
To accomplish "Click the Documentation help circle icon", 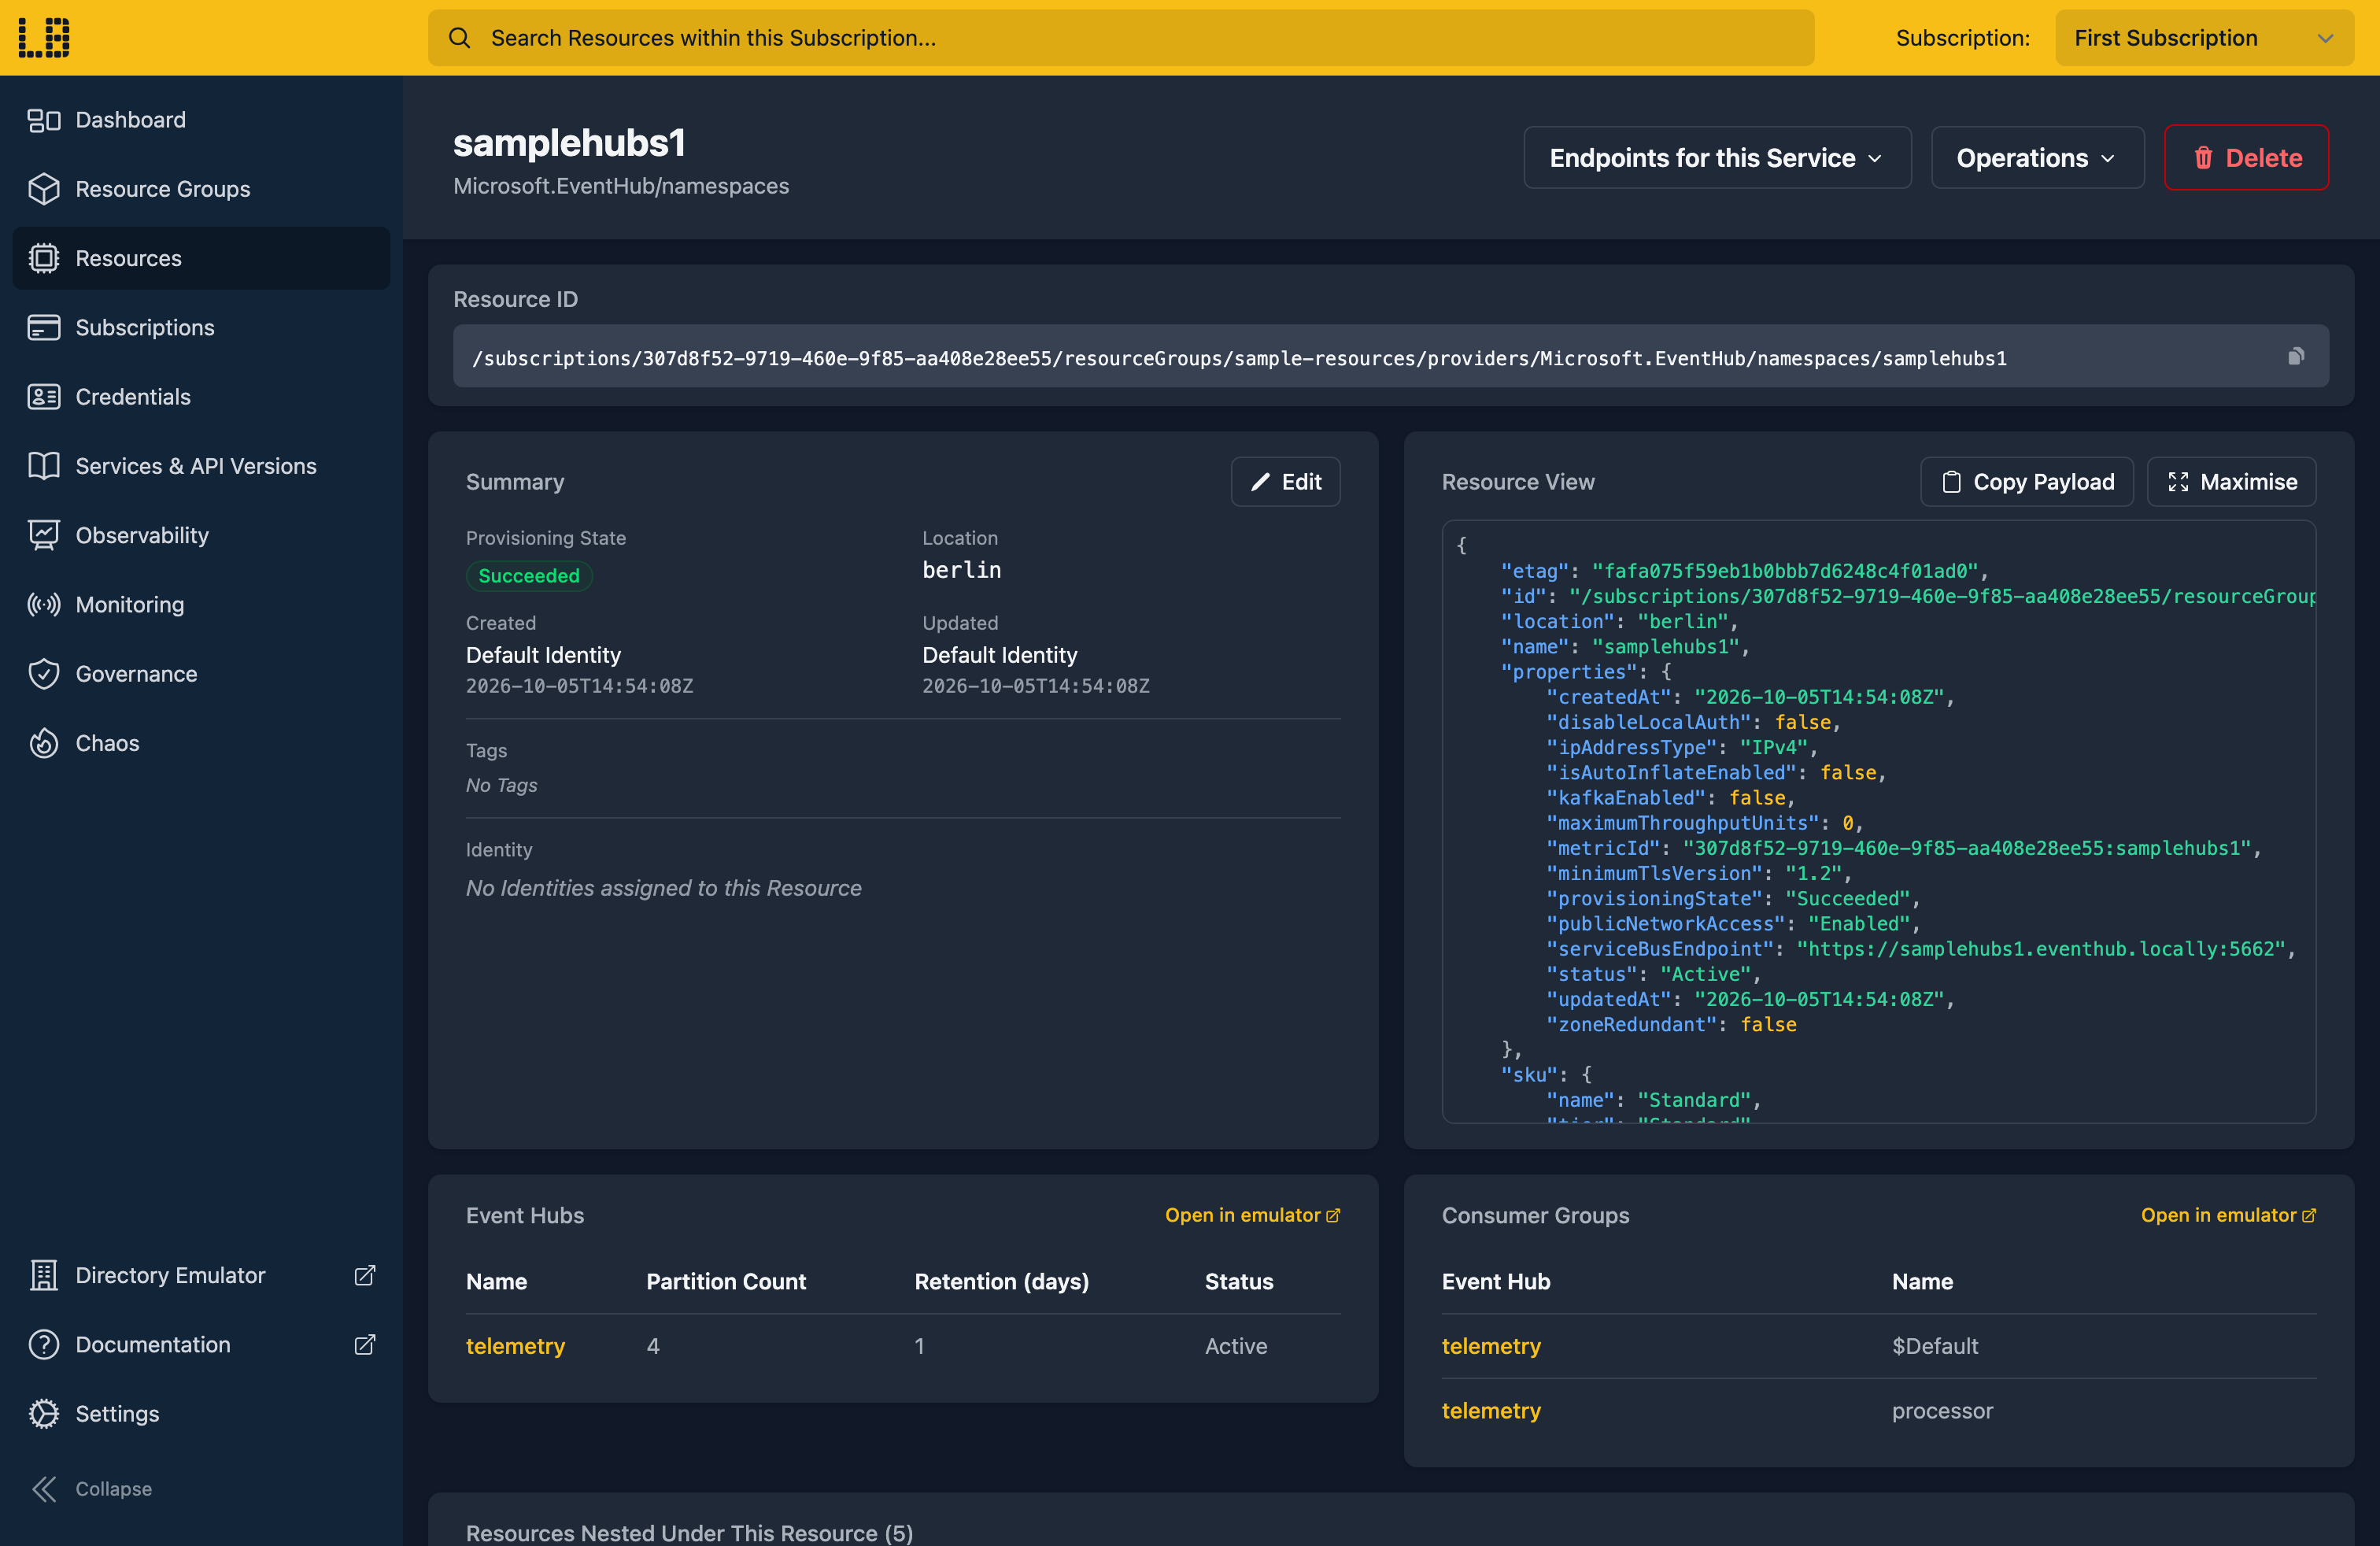I will click(43, 1344).
